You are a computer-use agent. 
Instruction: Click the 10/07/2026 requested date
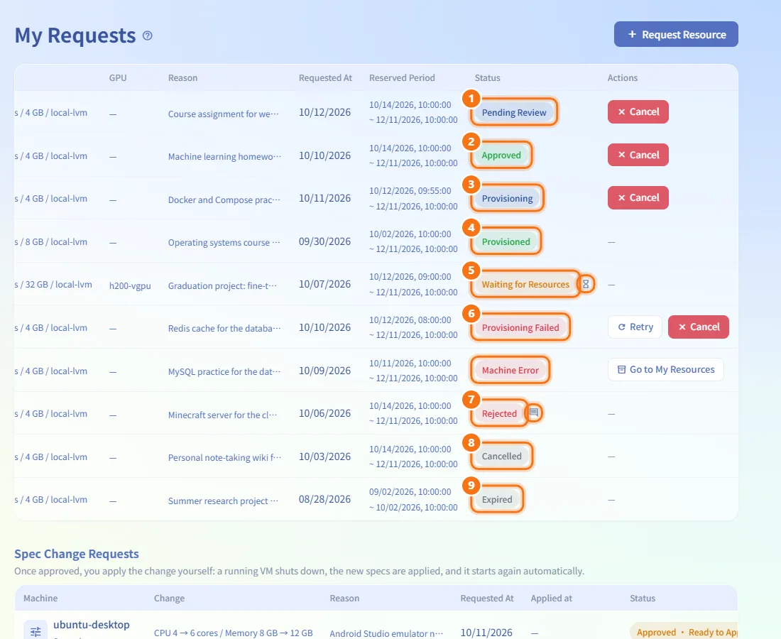(x=324, y=284)
